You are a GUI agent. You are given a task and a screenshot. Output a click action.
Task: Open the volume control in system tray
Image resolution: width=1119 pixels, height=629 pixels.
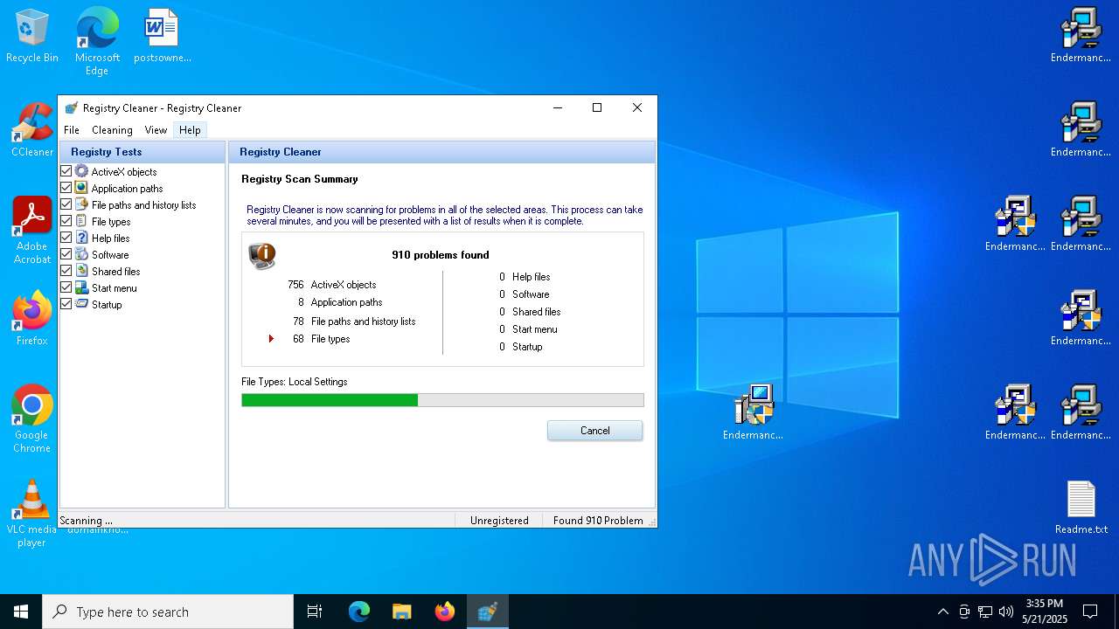click(1006, 612)
